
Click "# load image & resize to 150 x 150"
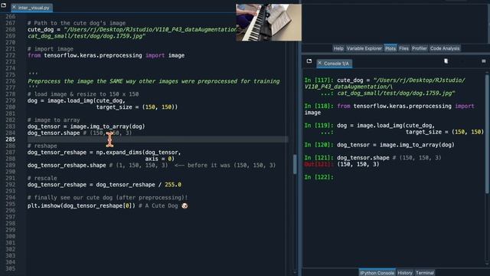click(83, 94)
